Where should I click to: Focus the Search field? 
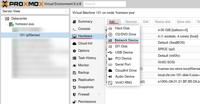tap(105, 4)
